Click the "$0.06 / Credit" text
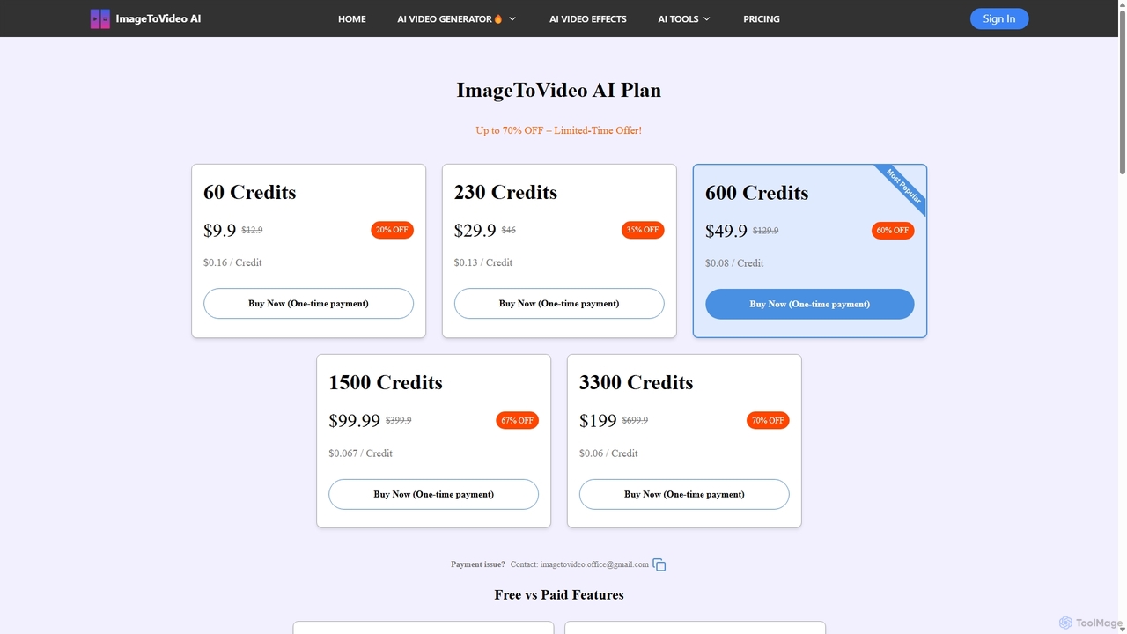1127x634 pixels. (608, 453)
